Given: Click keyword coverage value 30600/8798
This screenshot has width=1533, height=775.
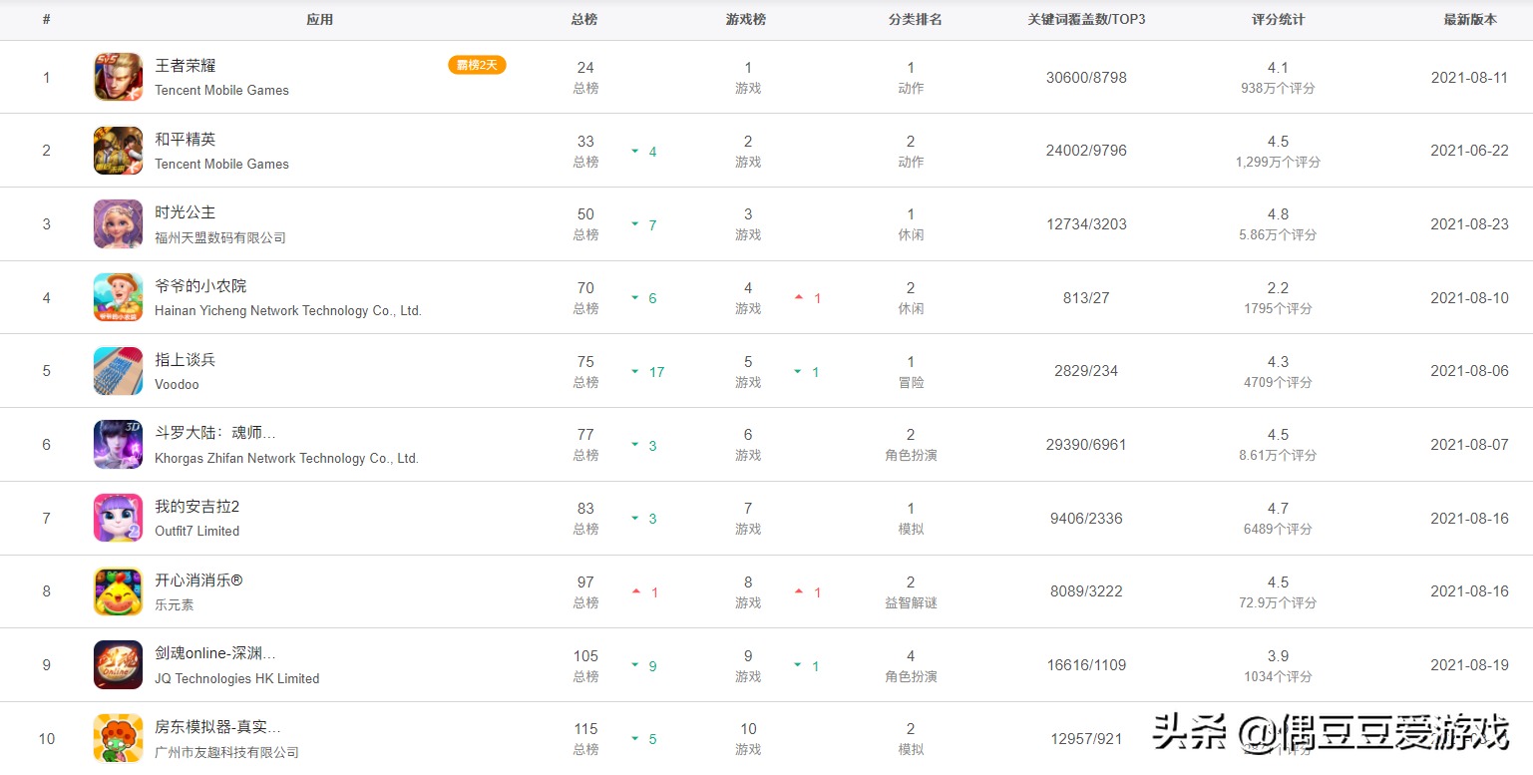Looking at the screenshot, I should [x=1086, y=77].
